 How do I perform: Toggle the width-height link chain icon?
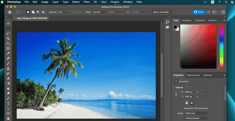176,94
